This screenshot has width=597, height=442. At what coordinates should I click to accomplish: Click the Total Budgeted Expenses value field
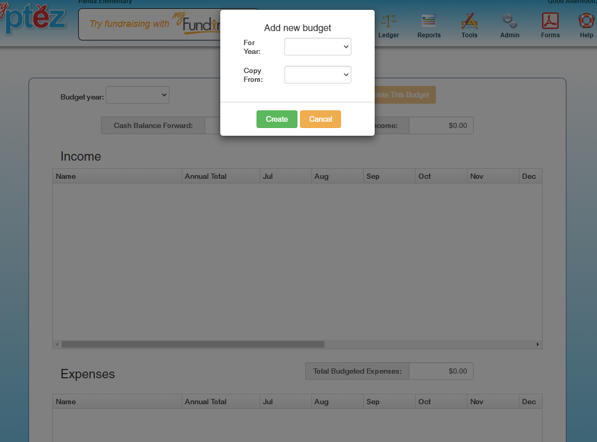point(440,371)
